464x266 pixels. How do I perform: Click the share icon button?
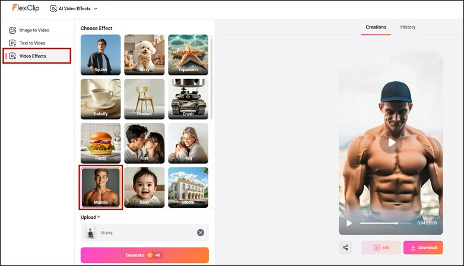(345, 248)
